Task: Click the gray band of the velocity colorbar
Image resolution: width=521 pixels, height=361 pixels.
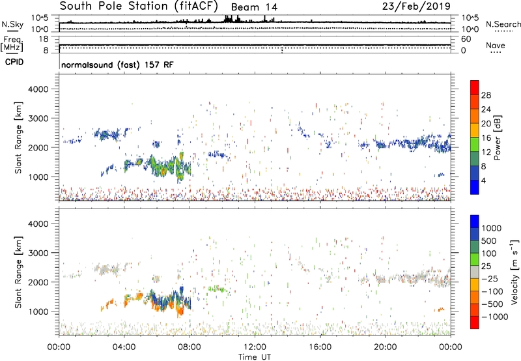Action: pyautogui.click(x=475, y=272)
